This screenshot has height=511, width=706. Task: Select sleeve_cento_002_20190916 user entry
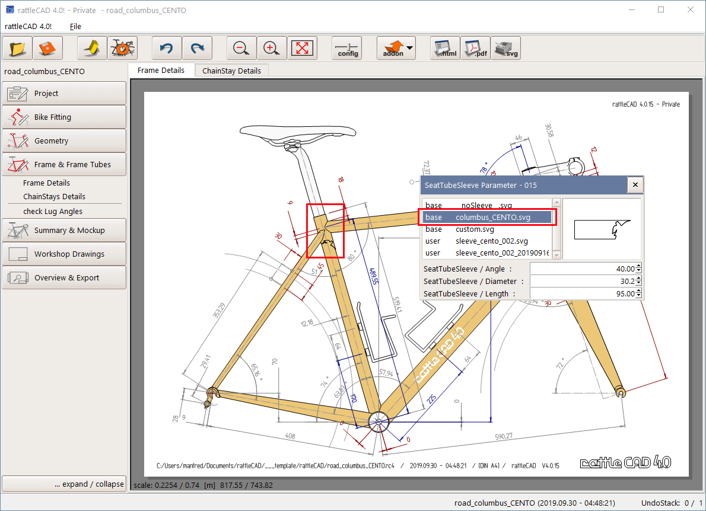[486, 253]
